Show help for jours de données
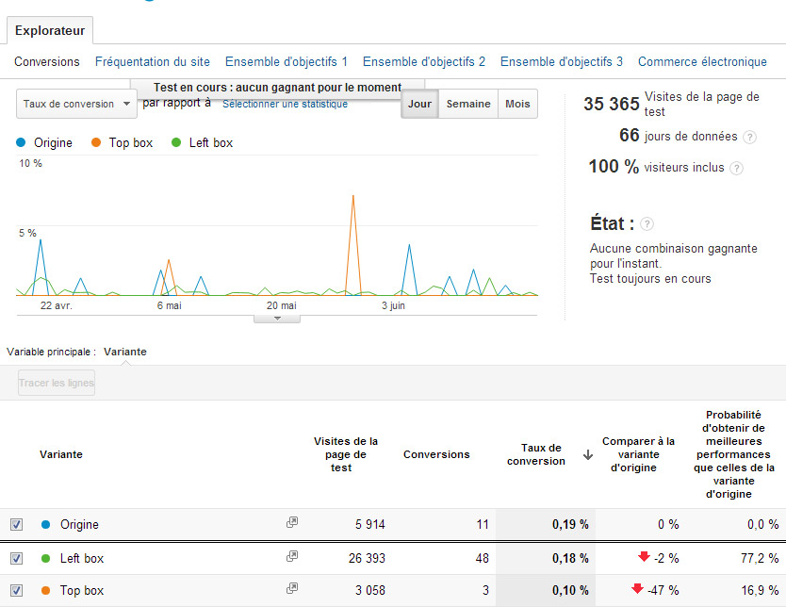 click(x=749, y=137)
